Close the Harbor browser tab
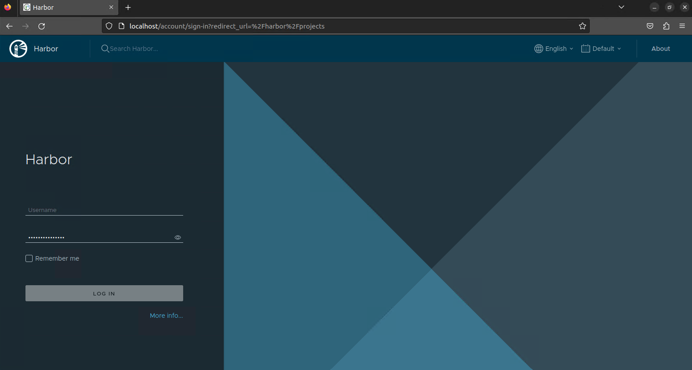 pos(111,8)
